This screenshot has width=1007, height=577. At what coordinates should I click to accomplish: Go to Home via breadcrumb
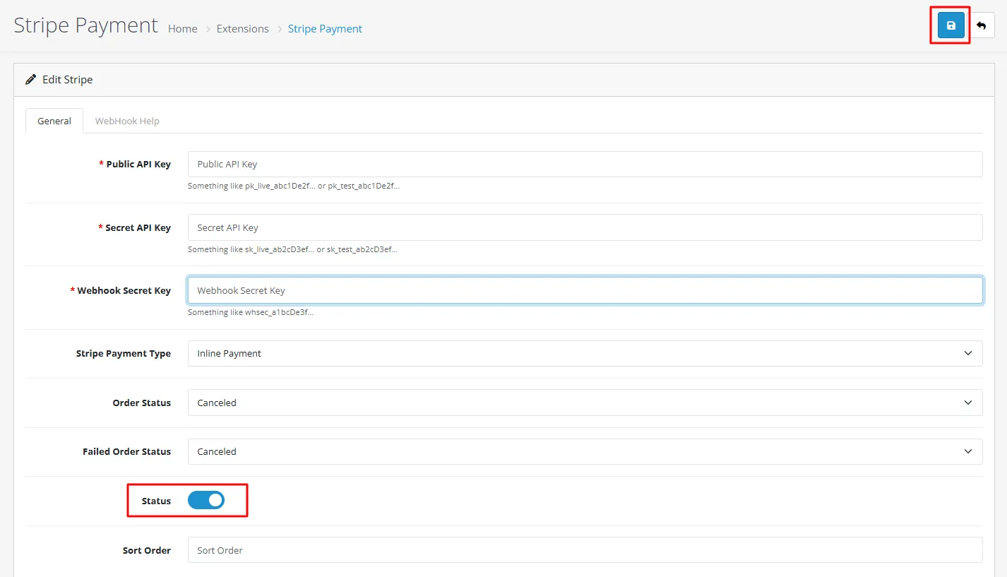click(183, 29)
